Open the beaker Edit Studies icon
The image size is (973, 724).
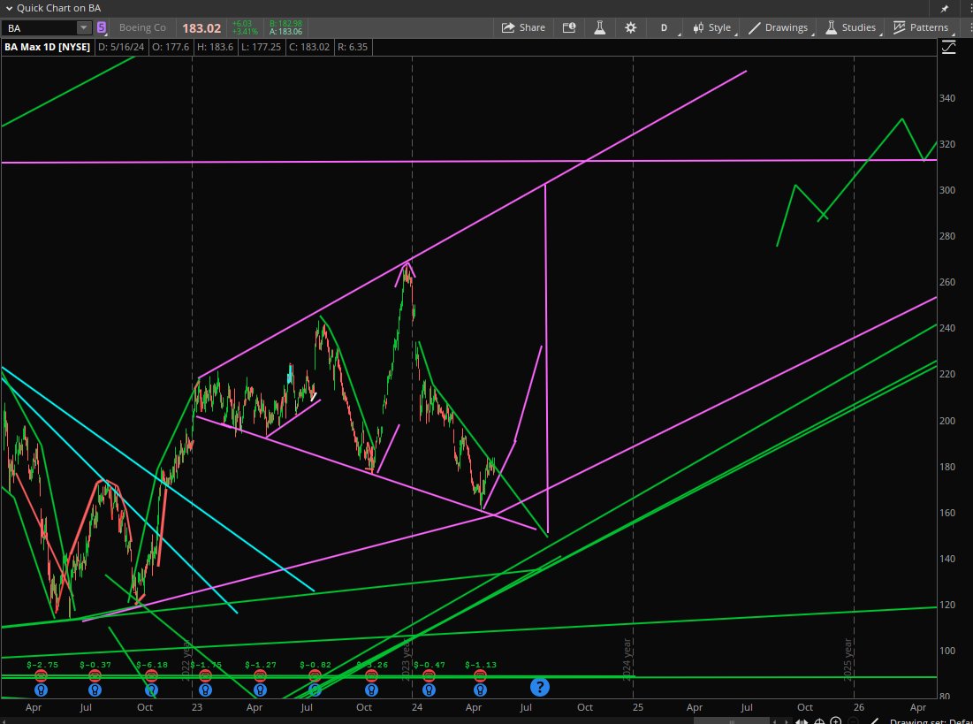599,27
